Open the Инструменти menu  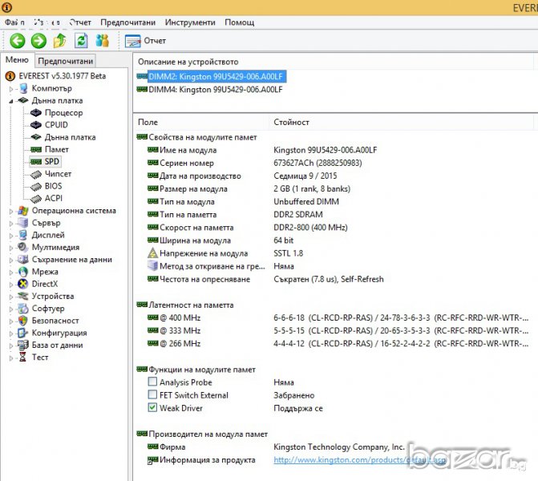coord(190,22)
